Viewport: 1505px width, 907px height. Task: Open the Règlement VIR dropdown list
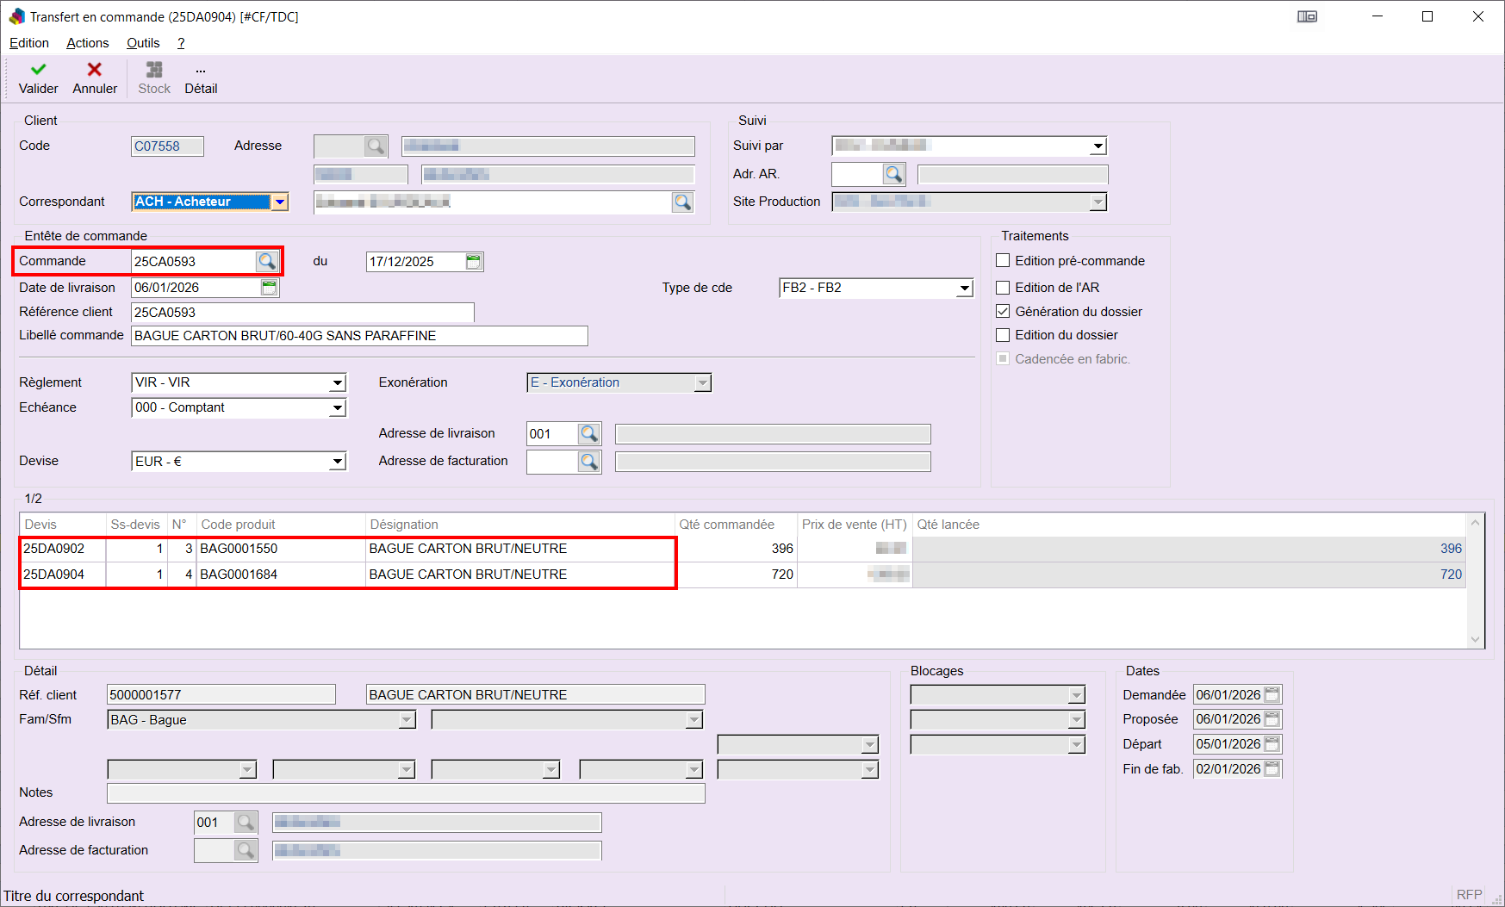point(338,383)
